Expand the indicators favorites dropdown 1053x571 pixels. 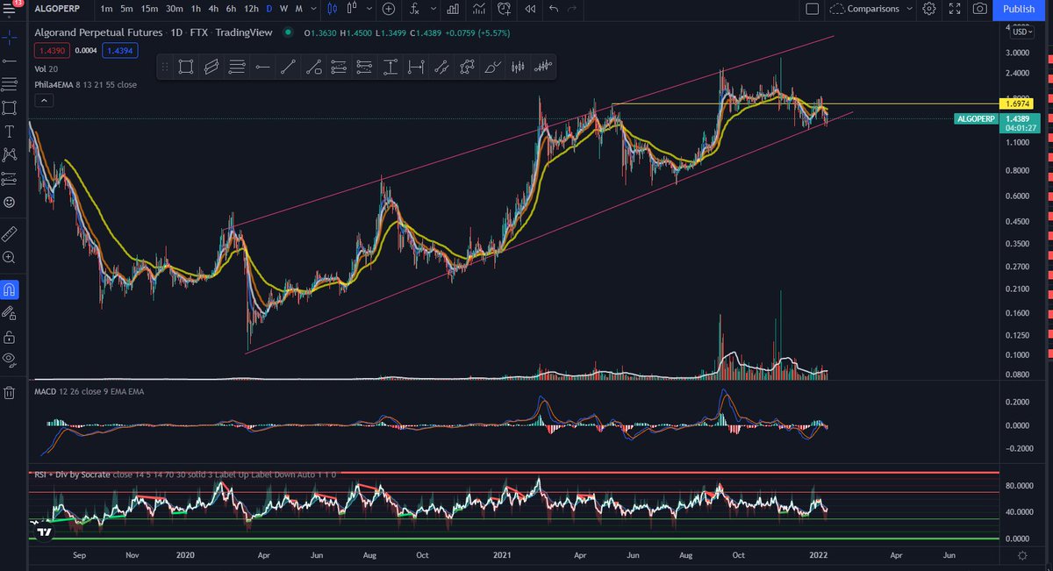433,9
